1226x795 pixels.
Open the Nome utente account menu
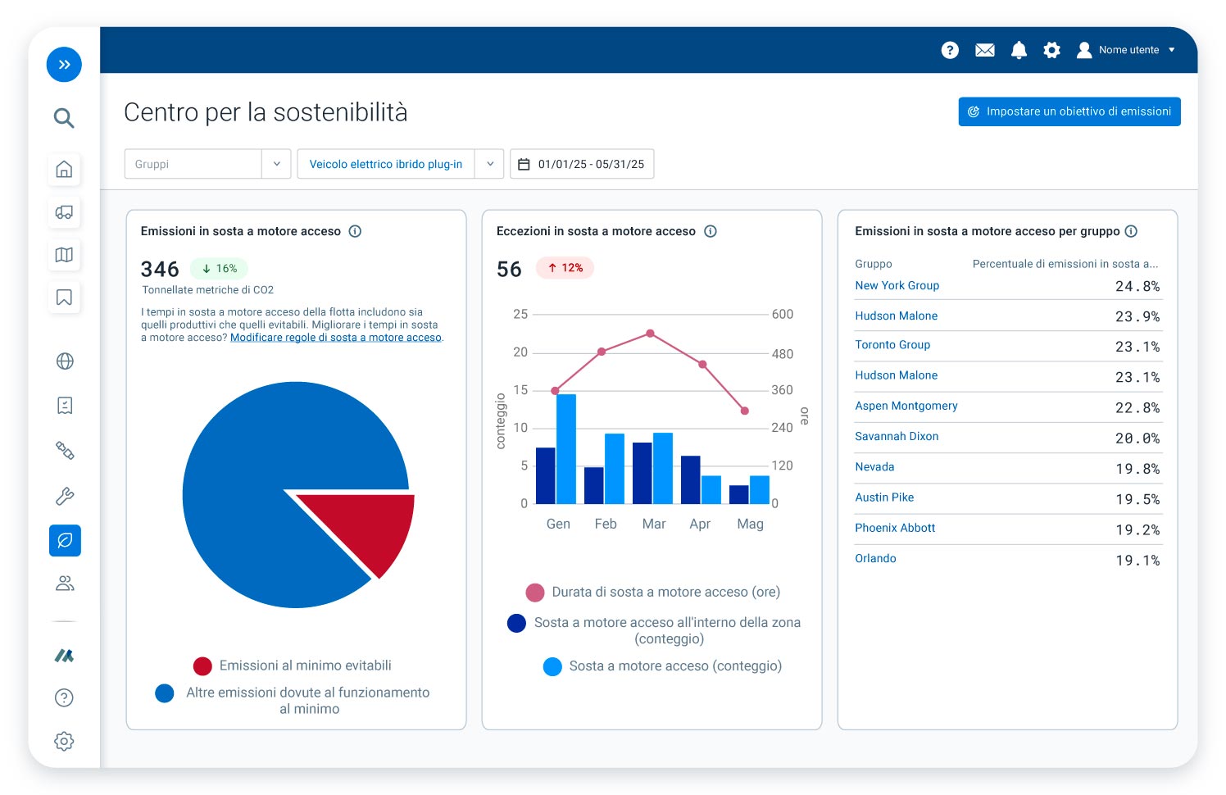tap(1127, 50)
